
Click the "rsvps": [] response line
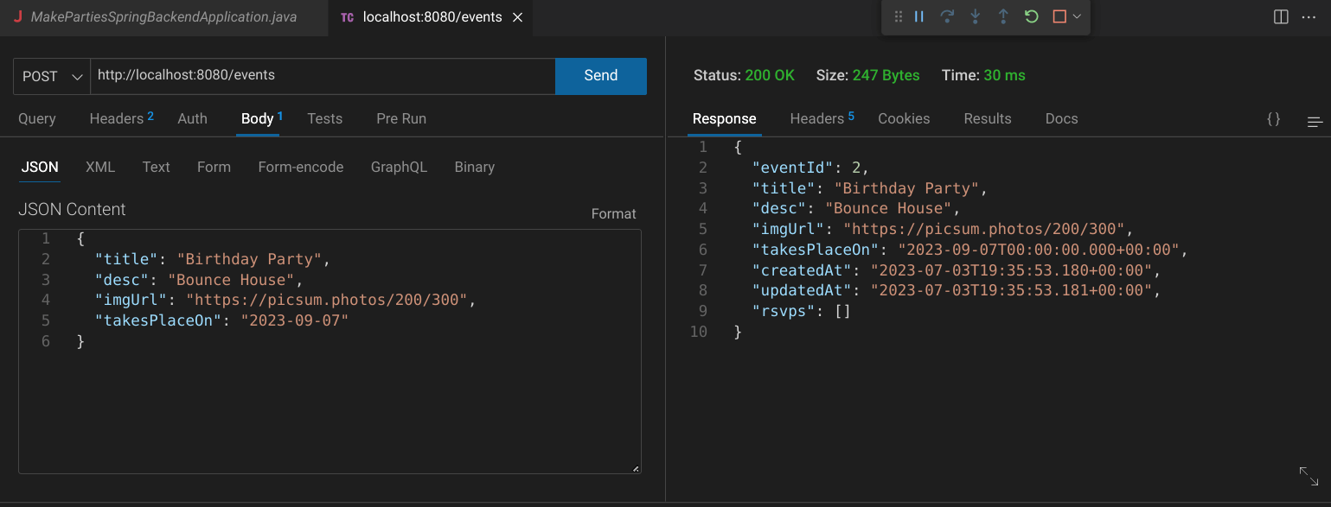(802, 311)
